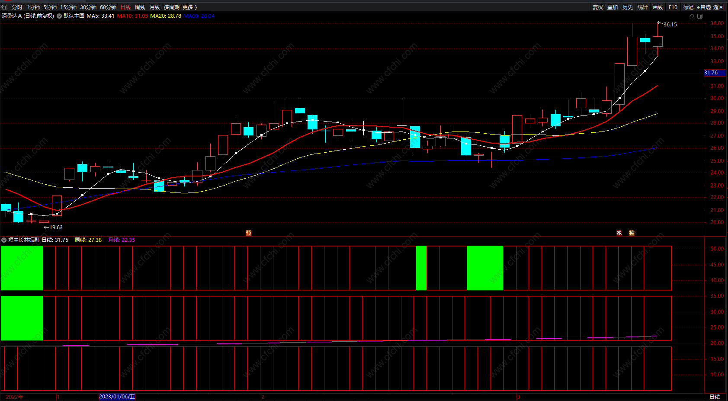
Task: Expand the 更多 period options
Action: tap(190, 7)
